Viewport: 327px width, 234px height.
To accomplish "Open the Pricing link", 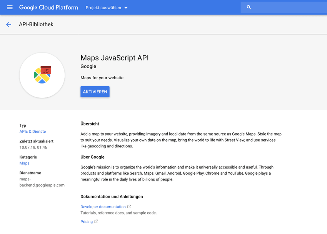I will (x=87, y=222).
